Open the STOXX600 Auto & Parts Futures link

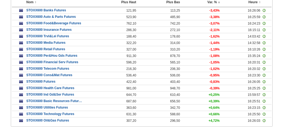pos(51,17)
